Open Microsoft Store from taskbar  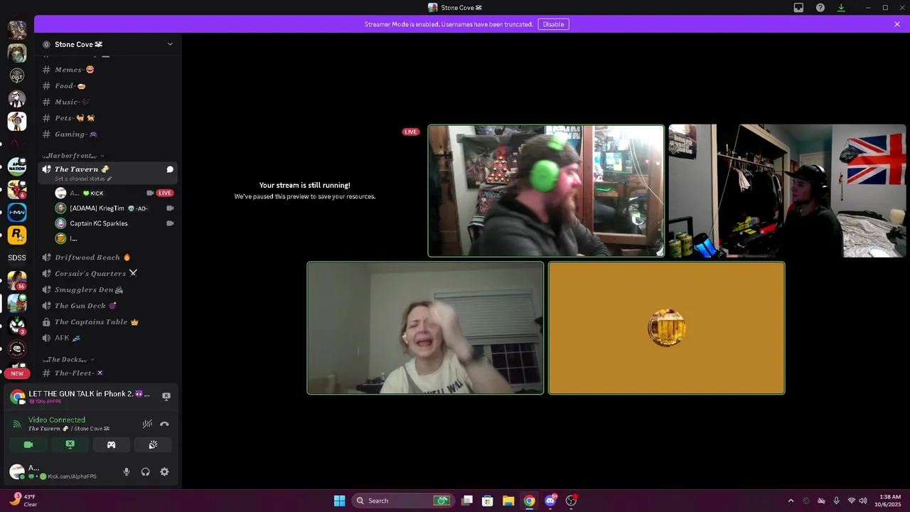488,501
